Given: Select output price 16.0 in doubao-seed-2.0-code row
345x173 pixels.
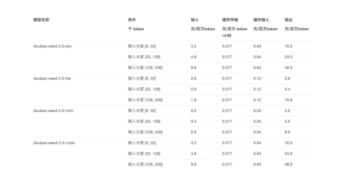Looking at the screenshot, I should click(288, 143).
